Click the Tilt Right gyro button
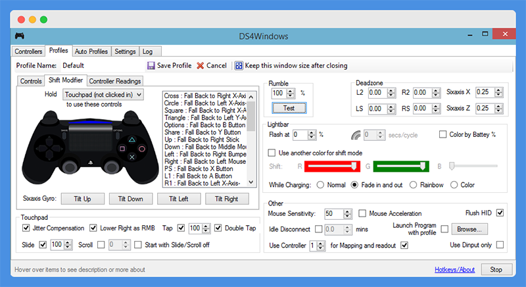 pos(226,199)
